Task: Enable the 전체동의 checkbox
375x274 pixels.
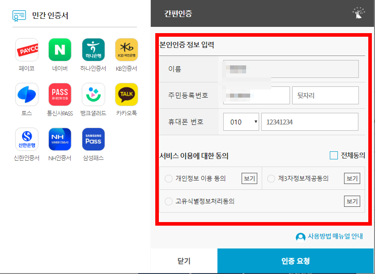Action: (333, 155)
